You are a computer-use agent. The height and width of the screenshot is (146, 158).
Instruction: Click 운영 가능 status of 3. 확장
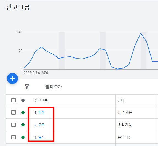click(125, 112)
